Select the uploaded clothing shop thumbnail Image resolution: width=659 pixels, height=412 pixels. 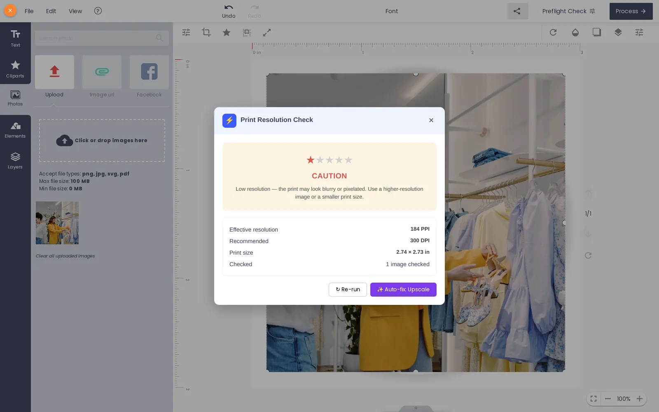coord(57,223)
